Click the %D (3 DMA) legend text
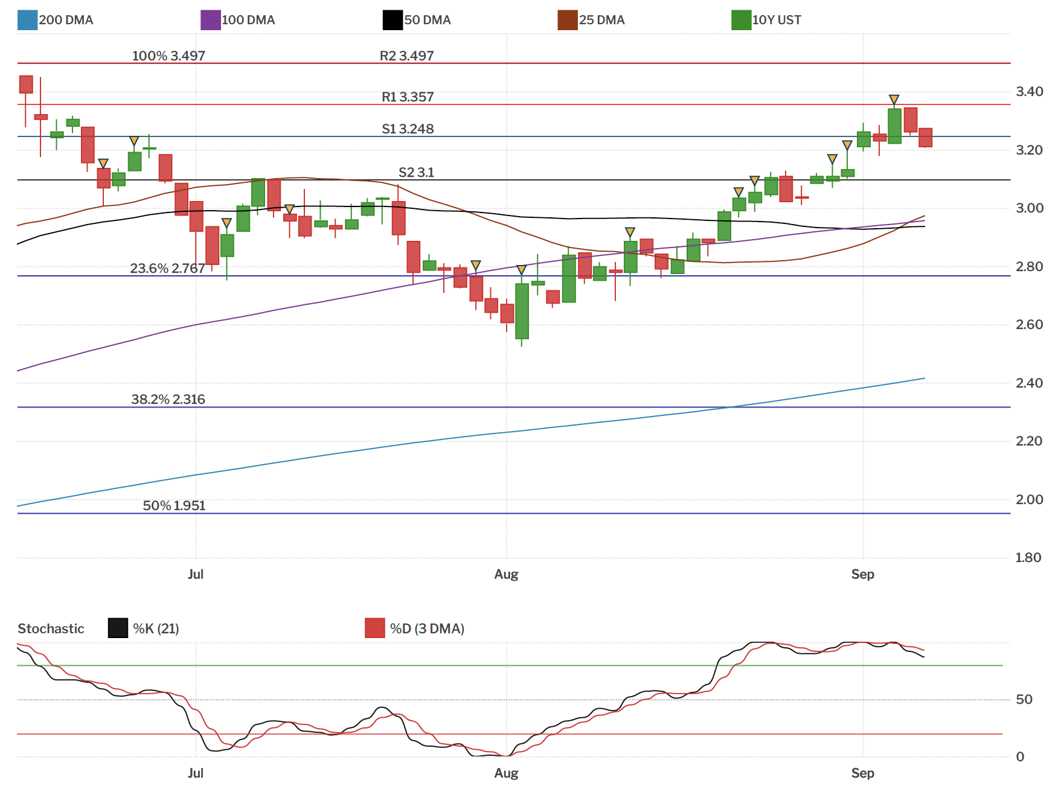 [428, 628]
